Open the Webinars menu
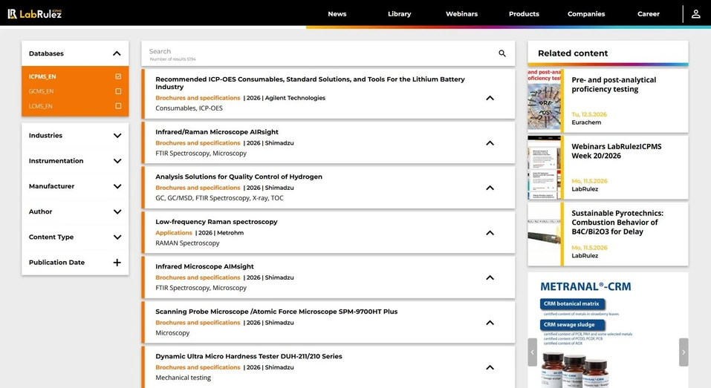 point(461,14)
